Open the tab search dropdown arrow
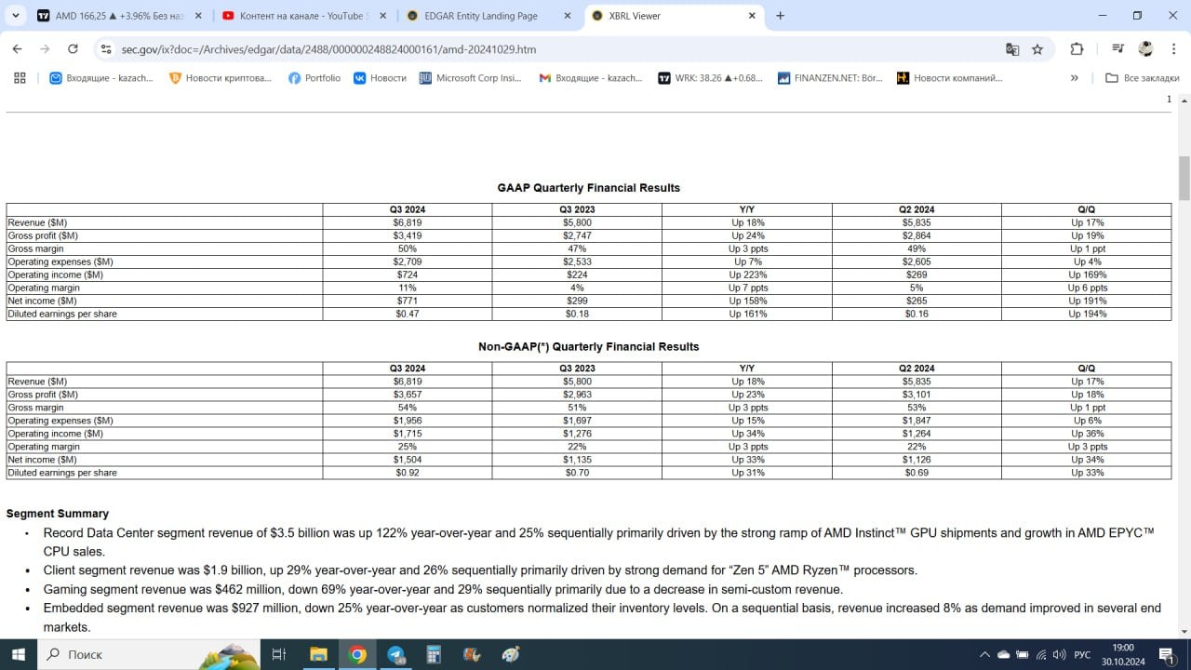Viewport: 1191px width, 670px height. (x=18, y=16)
